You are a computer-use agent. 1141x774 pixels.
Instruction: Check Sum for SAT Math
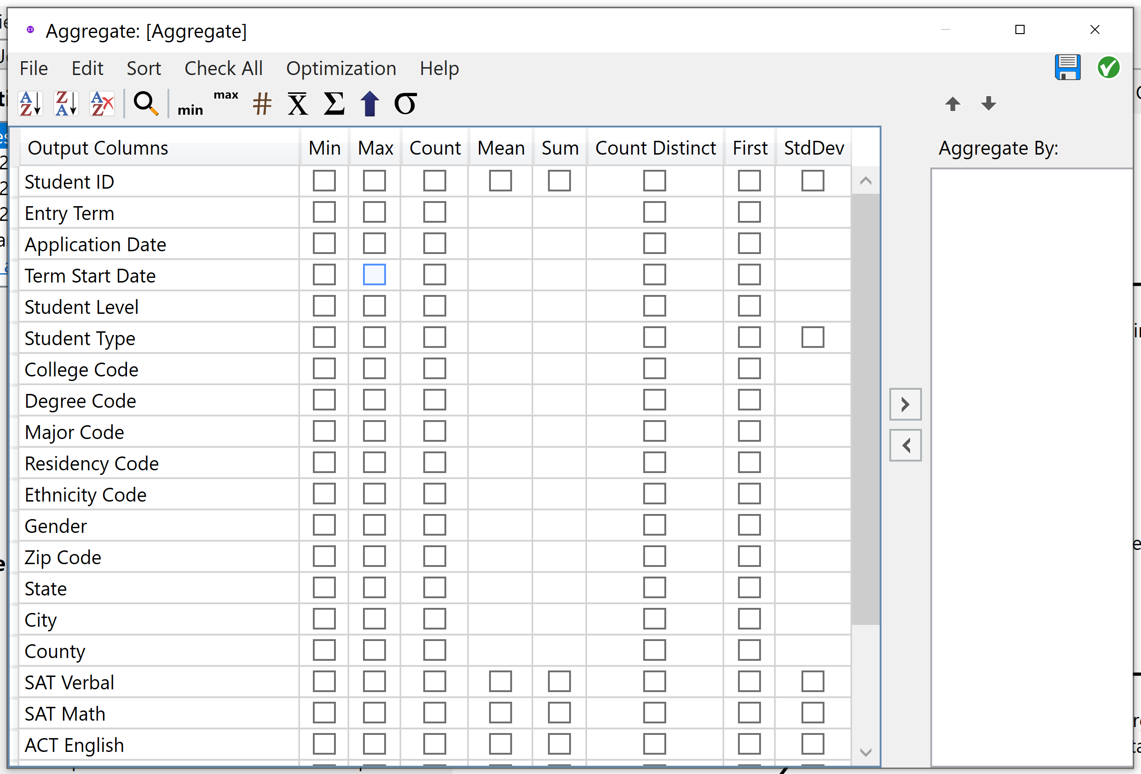[559, 713]
